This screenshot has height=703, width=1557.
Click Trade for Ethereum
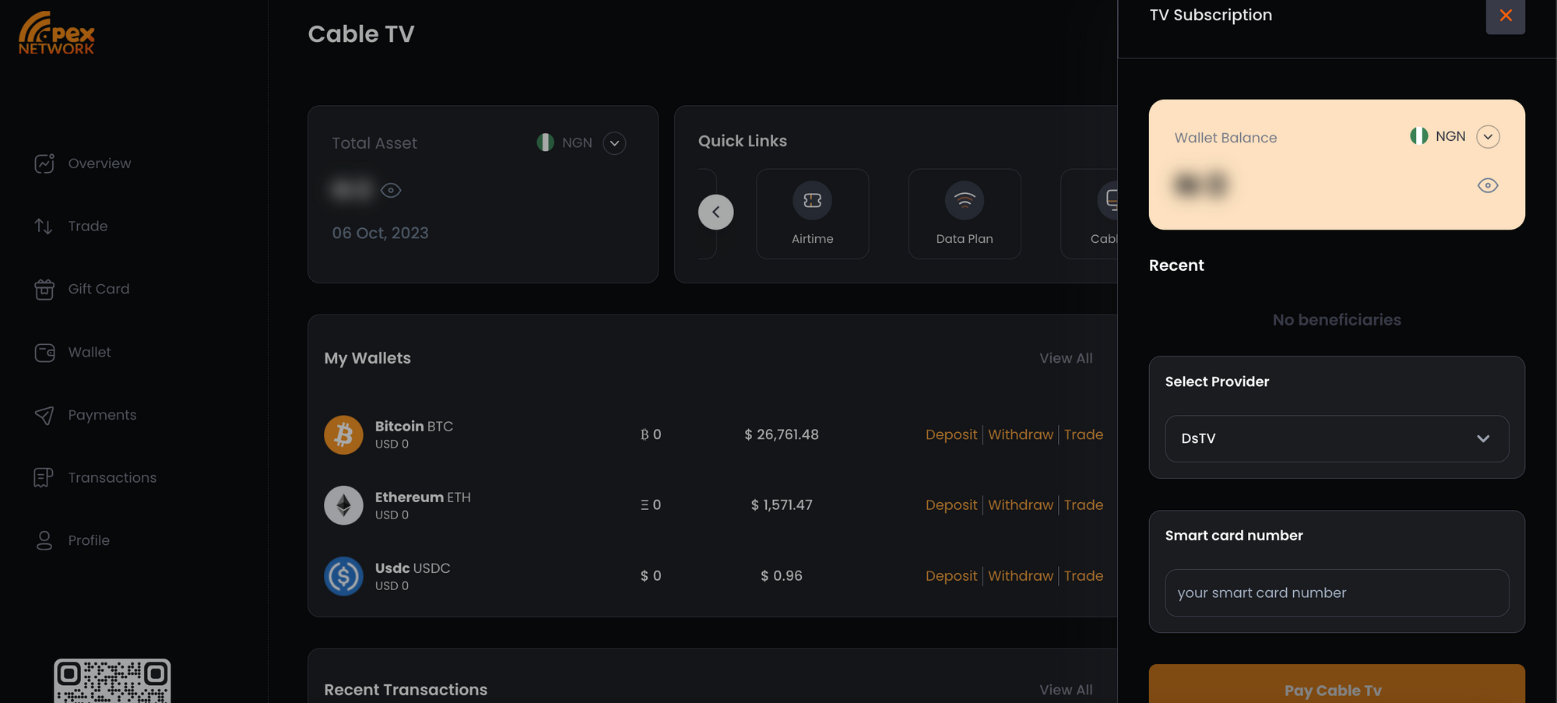click(1084, 505)
